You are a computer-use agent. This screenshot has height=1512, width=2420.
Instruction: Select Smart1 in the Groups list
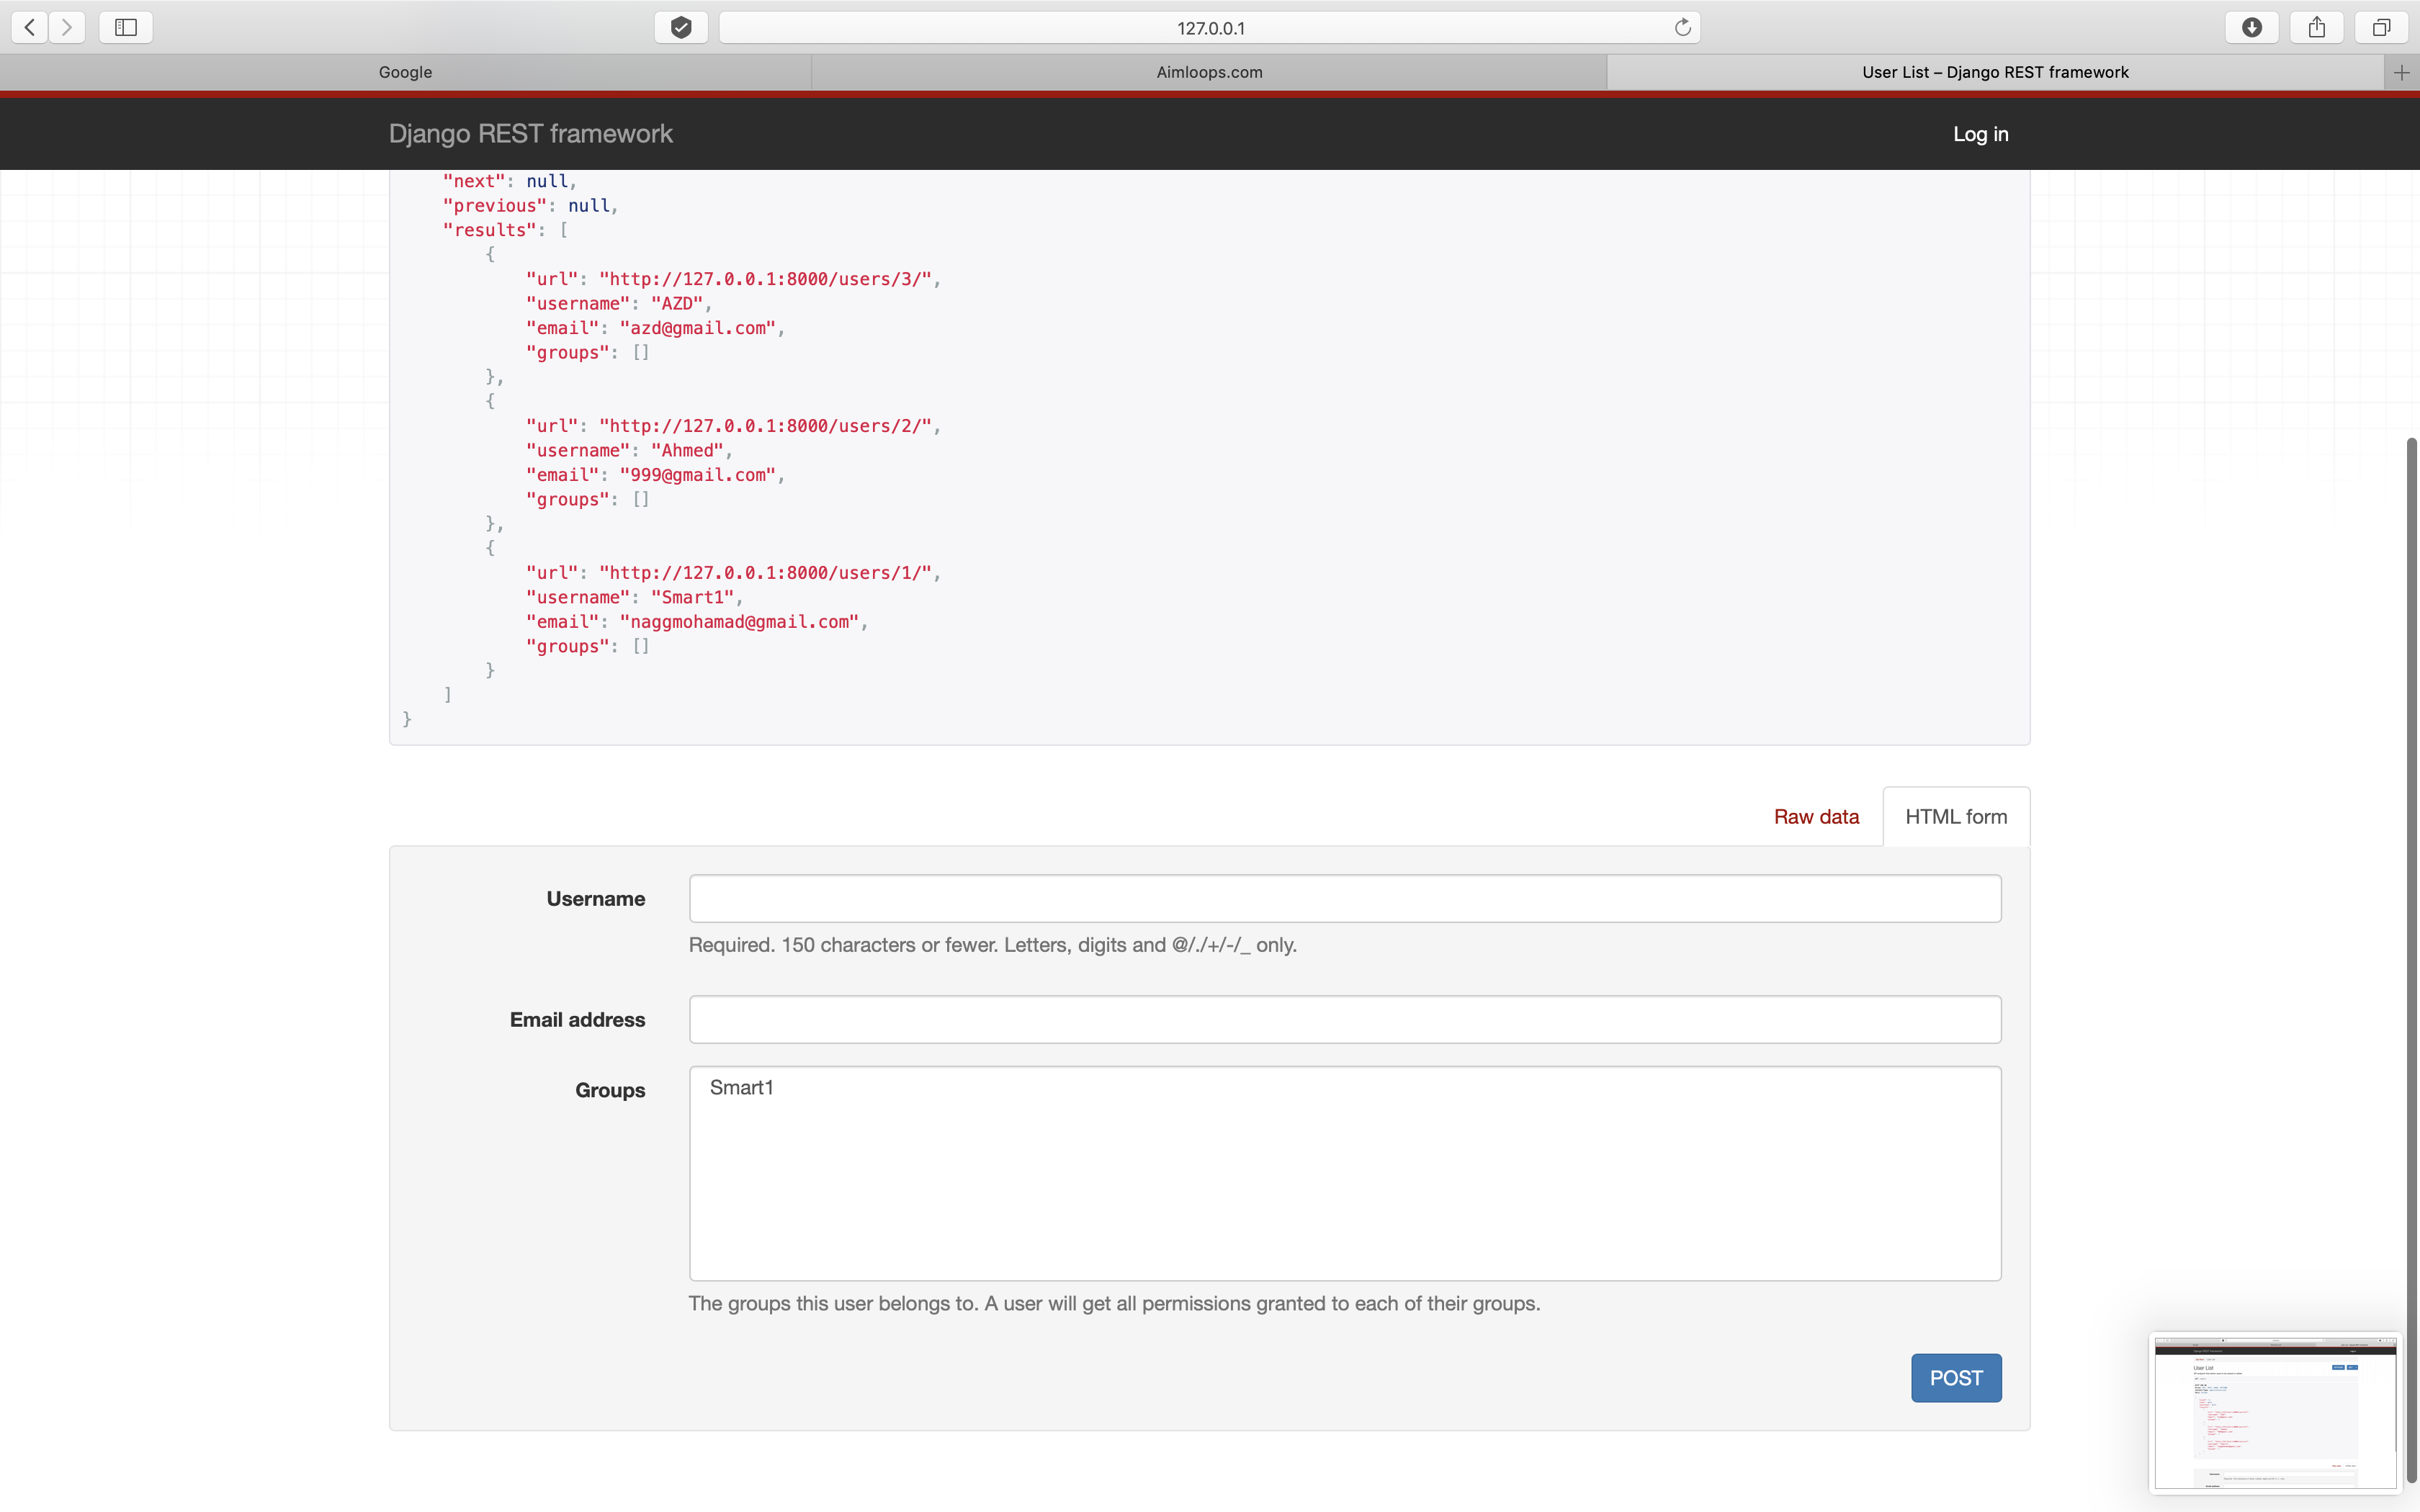tap(742, 1088)
